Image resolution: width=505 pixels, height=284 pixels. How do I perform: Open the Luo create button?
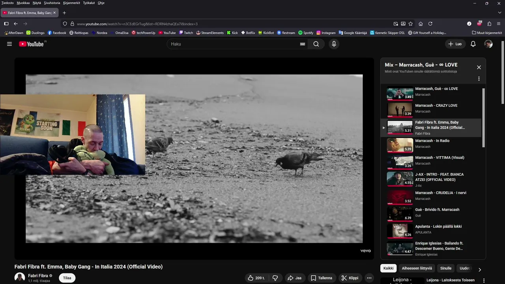[x=455, y=44]
